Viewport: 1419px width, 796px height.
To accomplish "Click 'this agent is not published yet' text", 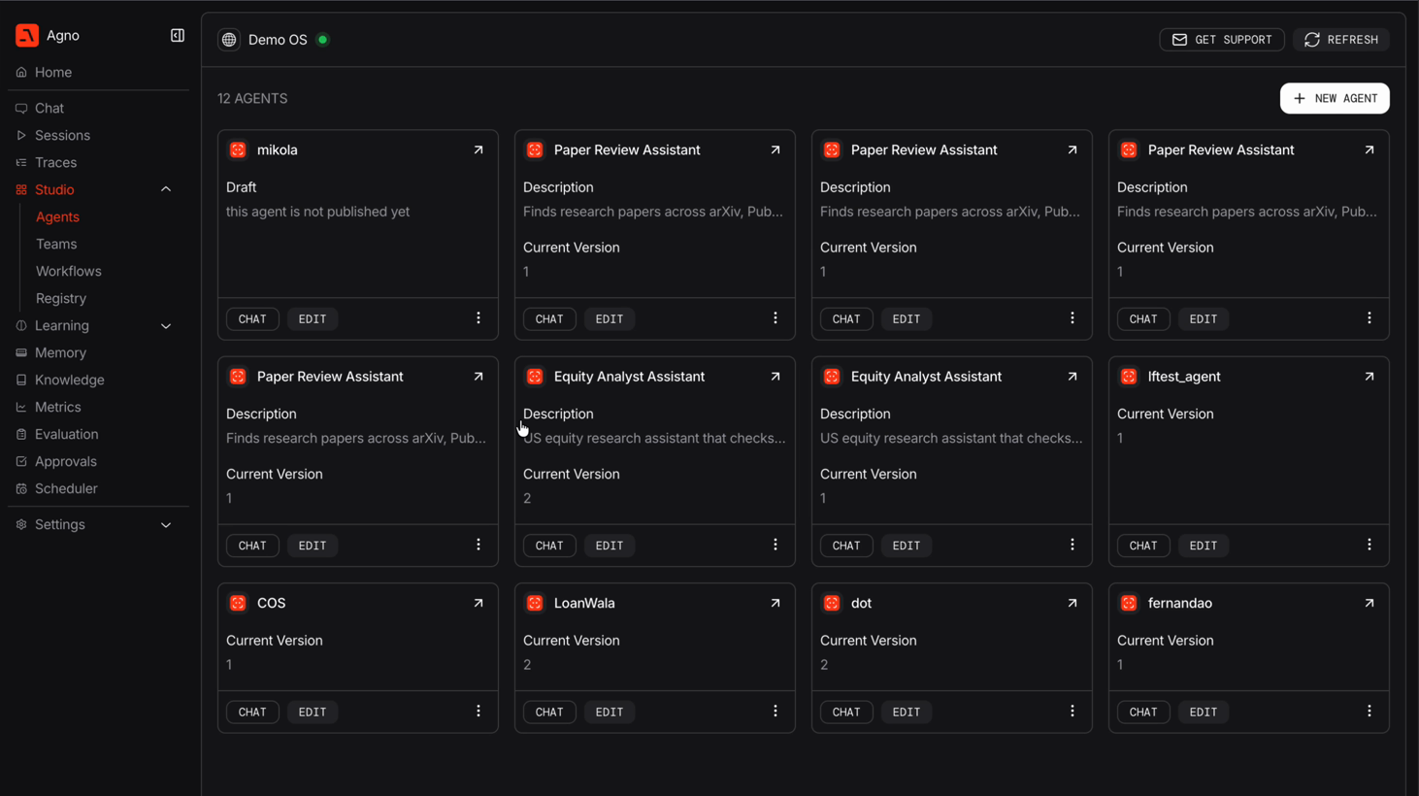I will pos(318,212).
